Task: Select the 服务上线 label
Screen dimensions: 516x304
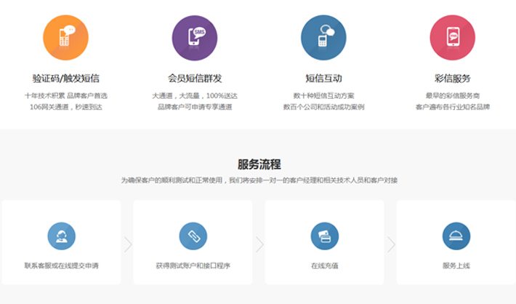Action: (456, 265)
